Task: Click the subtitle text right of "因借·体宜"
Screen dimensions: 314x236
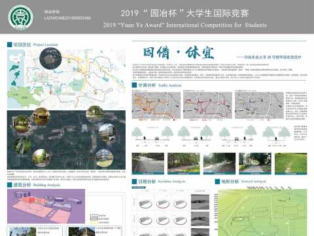Action: click(270, 57)
